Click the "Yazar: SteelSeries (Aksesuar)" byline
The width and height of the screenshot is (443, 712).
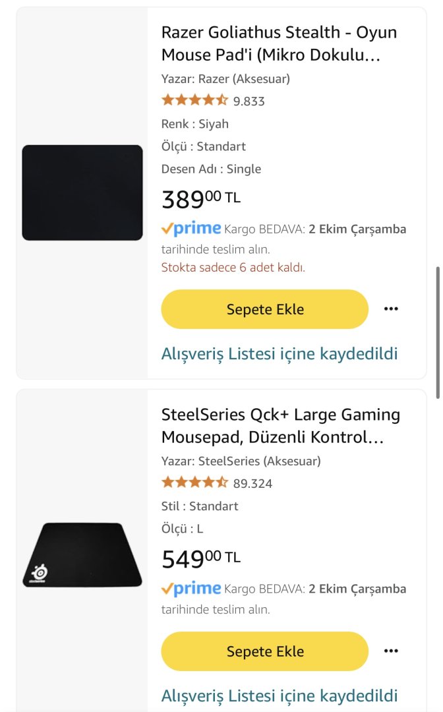[x=241, y=461]
